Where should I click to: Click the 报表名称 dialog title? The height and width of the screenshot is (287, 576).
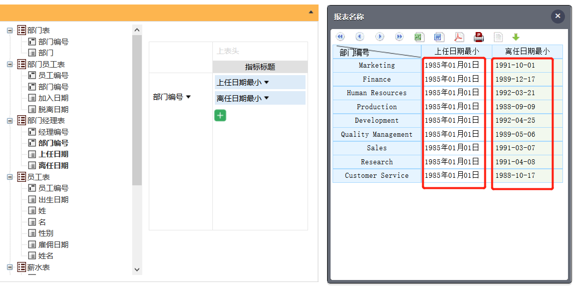tap(349, 17)
